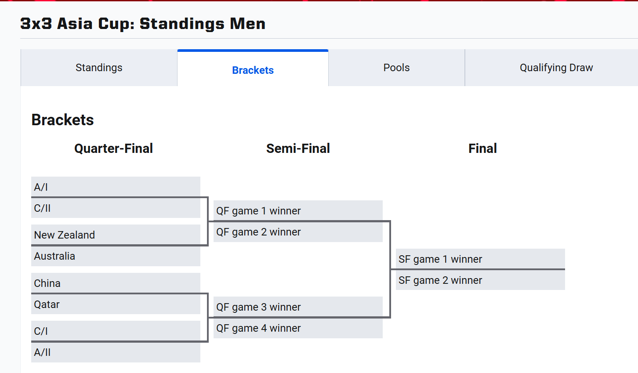
Task: Click the A/I quarter-final slot
Action: (x=116, y=187)
